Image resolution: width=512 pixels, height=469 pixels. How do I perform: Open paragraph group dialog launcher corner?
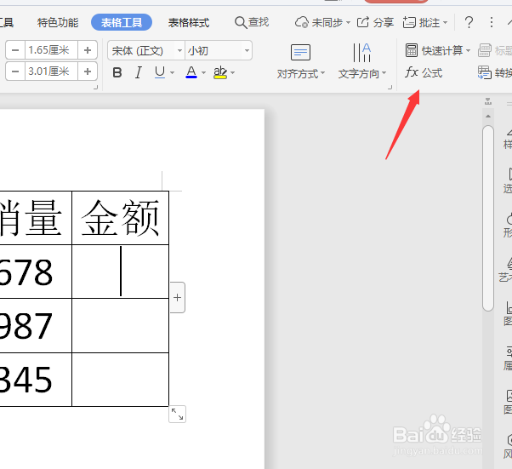pyautogui.click(x=390, y=87)
